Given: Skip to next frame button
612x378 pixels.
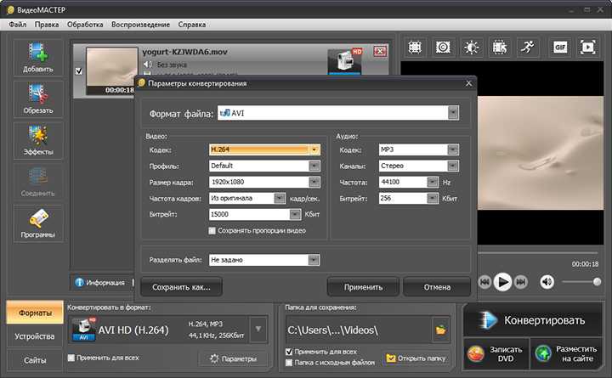Looking at the screenshot, I should pyautogui.click(x=521, y=282).
